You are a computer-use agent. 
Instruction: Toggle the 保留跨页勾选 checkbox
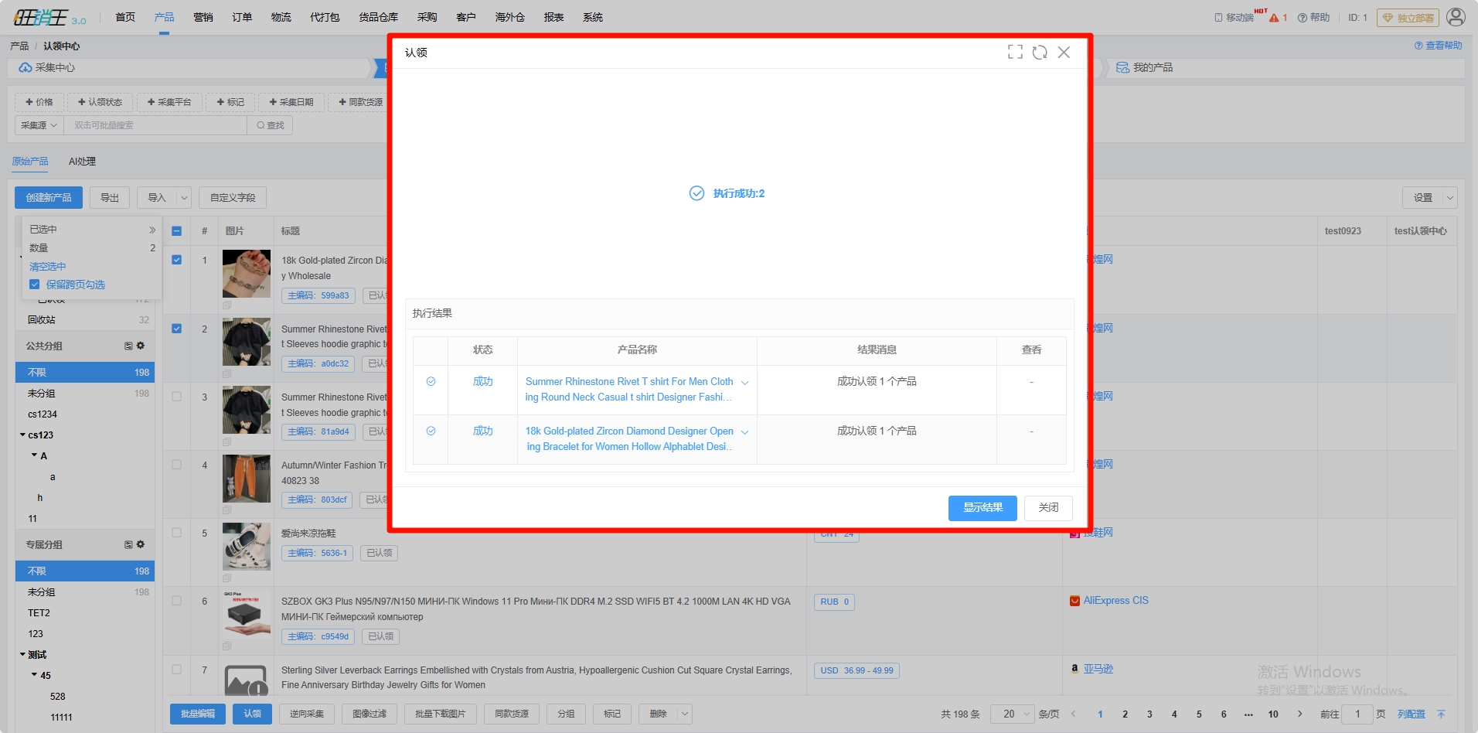click(35, 285)
